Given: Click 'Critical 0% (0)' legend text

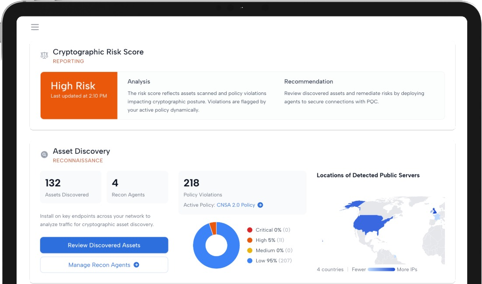Looking at the screenshot, I should (x=273, y=230).
